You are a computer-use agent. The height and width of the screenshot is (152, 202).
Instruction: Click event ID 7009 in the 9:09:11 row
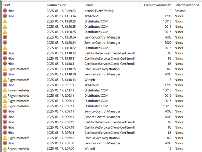coord(168,117)
